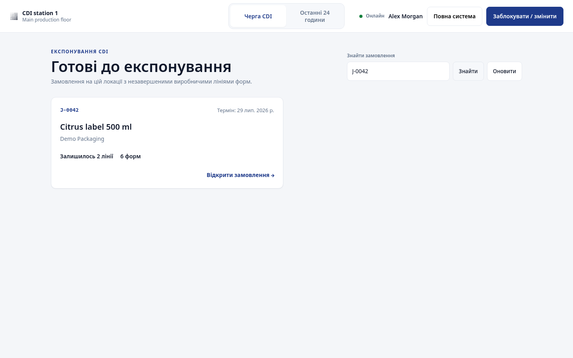Click the Термін: 29 лип. 2026 р. date
The width and height of the screenshot is (573, 358).
click(x=246, y=110)
